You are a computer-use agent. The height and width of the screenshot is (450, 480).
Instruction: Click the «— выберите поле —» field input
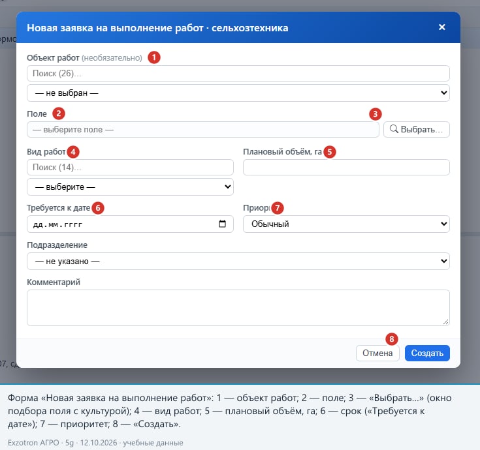202,130
